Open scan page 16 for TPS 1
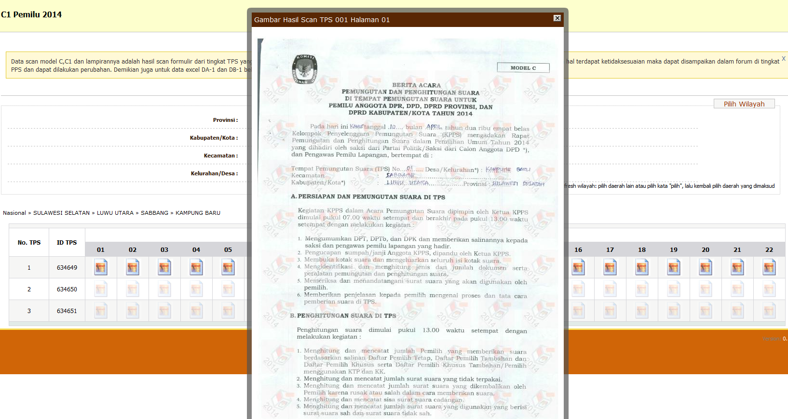This screenshot has width=788, height=419. pyautogui.click(x=578, y=267)
